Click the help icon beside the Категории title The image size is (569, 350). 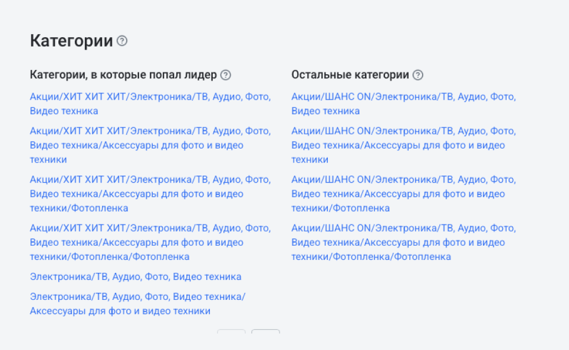(122, 41)
